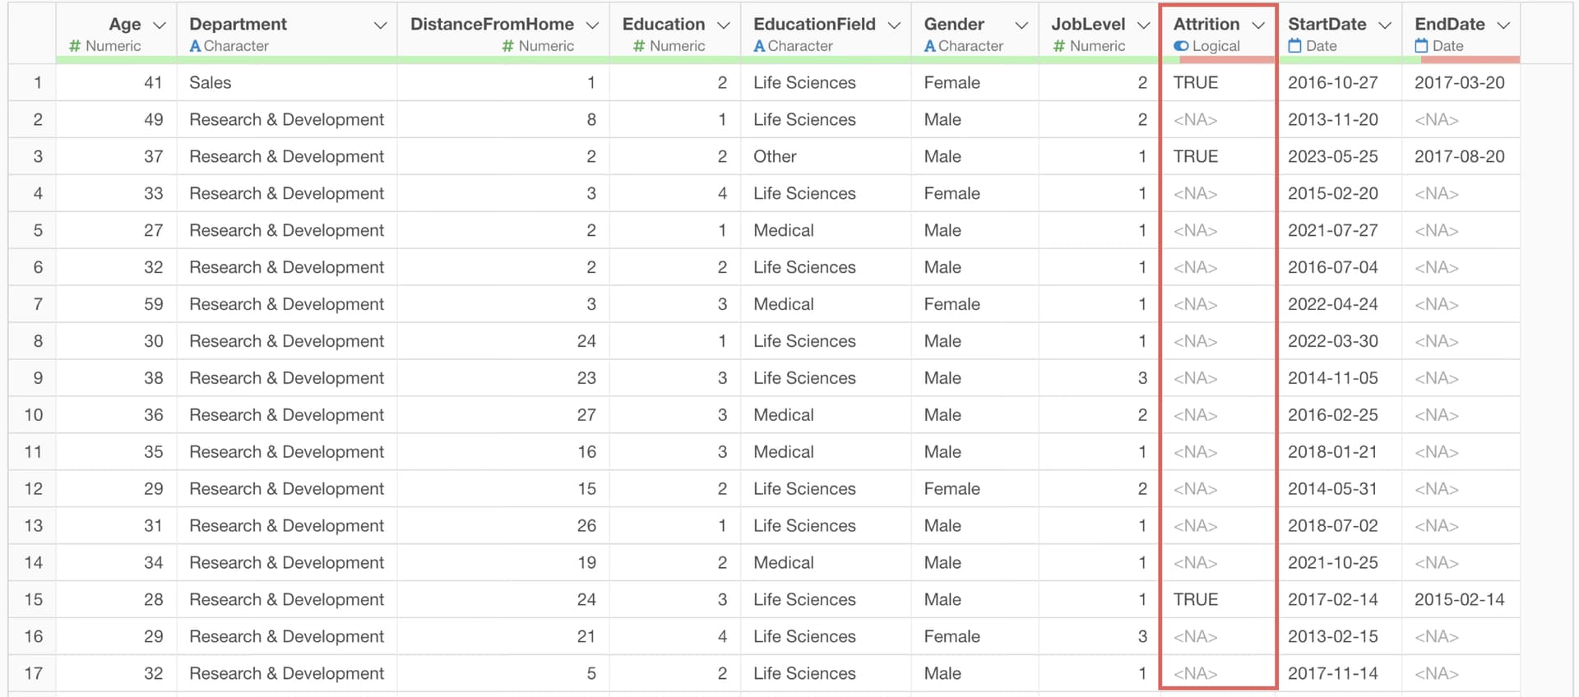Image resolution: width=1579 pixels, height=697 pixels.
Task: Click the calendar icon under StartDate
Action: coord(1294,47)
